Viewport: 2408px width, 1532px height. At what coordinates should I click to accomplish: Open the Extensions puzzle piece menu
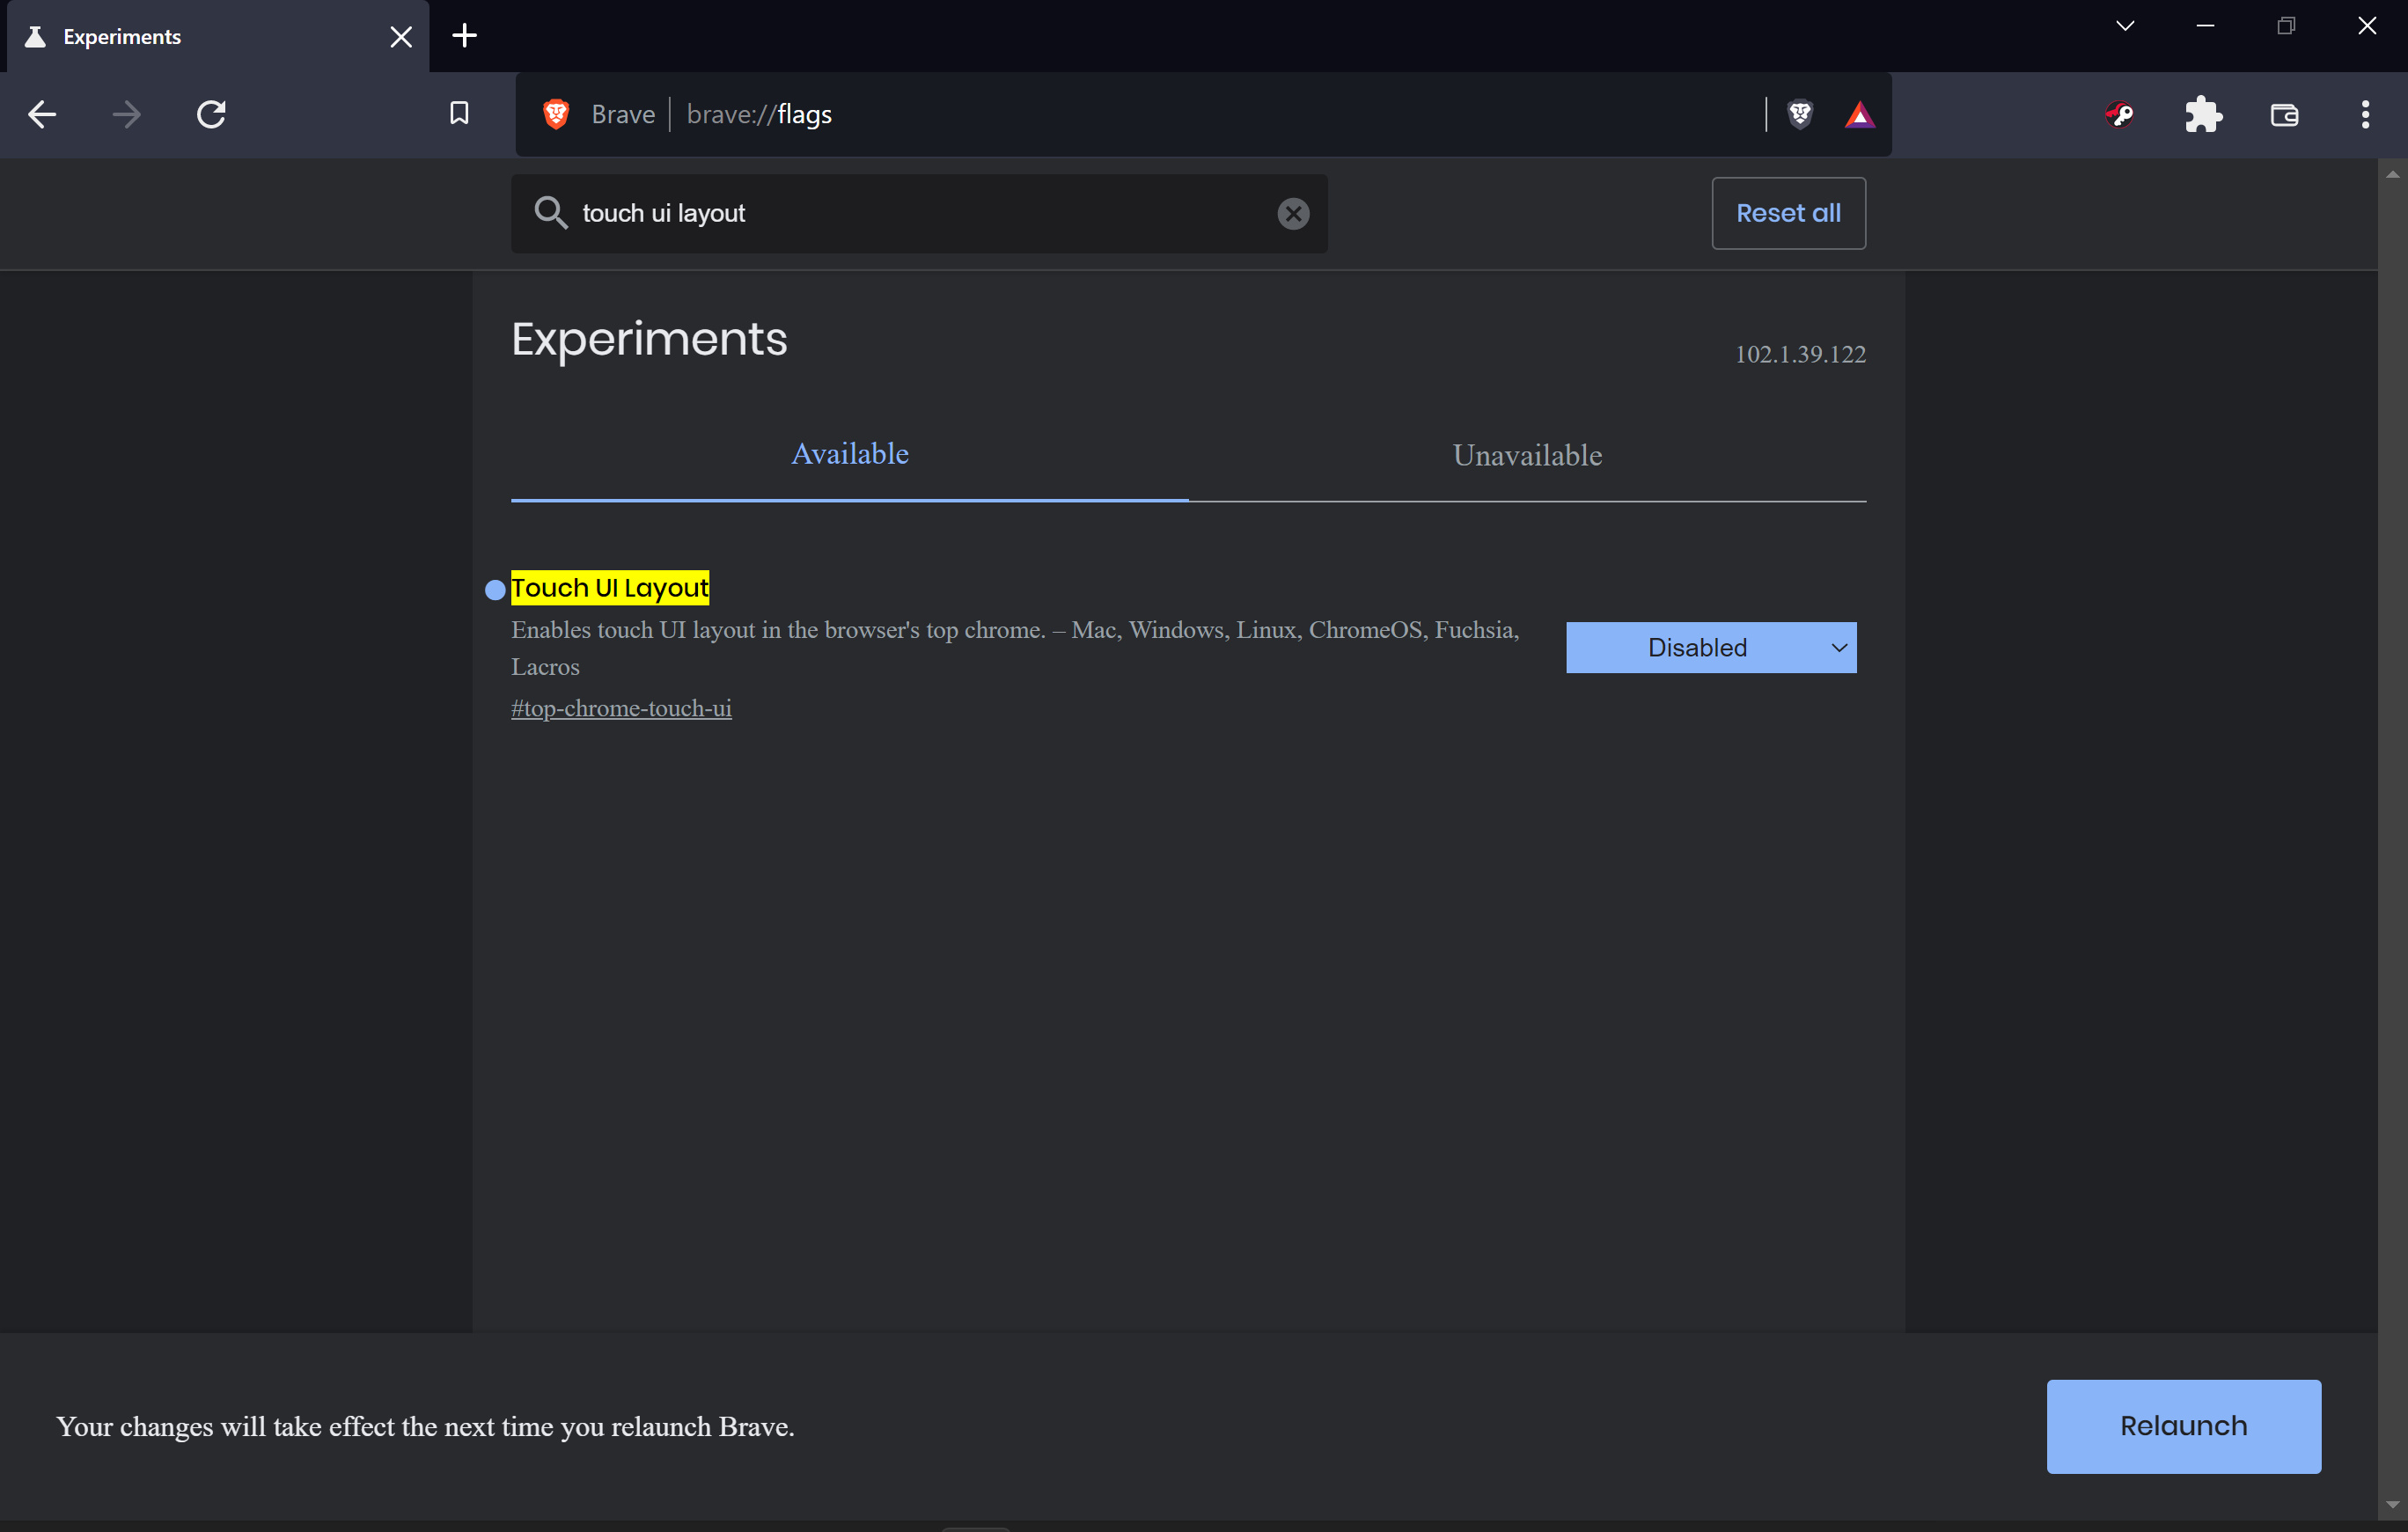[x=2203, y=115]
